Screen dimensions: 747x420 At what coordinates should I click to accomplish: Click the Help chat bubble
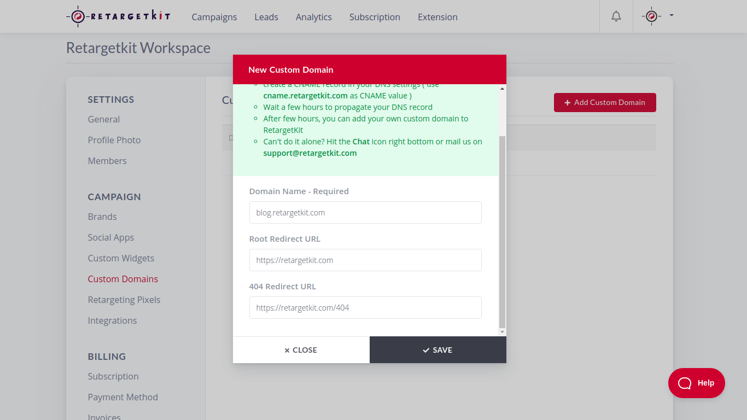(x=697, y=383)
